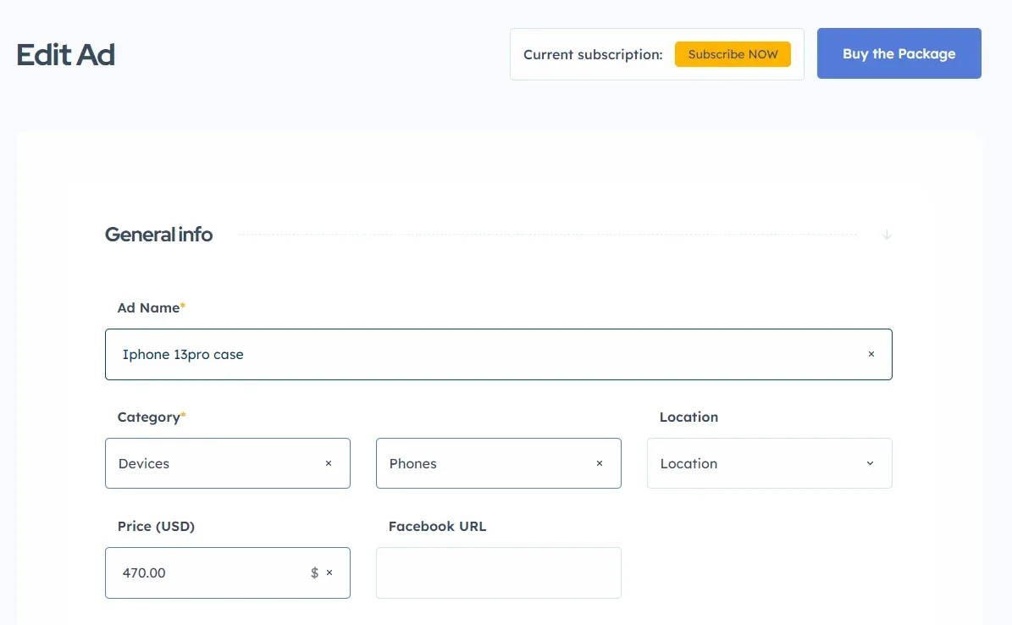Open the Devices category dropdown
Image resolution: width=1012 pixels, height=625 pixels.
227,463
